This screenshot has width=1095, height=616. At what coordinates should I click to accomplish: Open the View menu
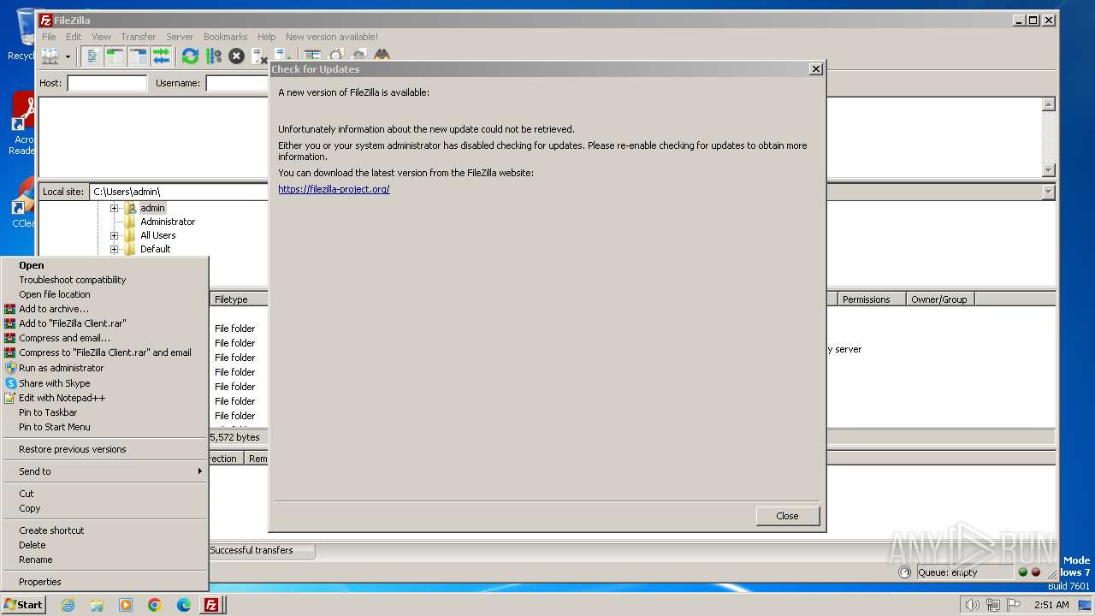(101, 37)
